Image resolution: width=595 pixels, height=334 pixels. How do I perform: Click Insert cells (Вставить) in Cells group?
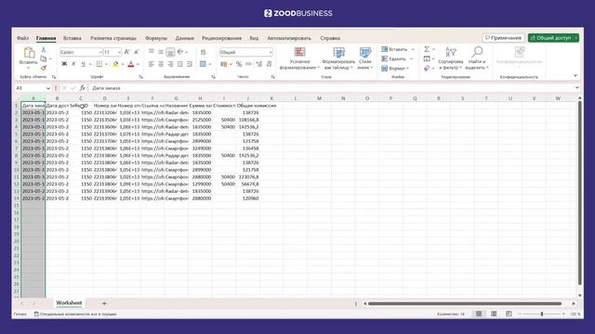tap(397, 49)
